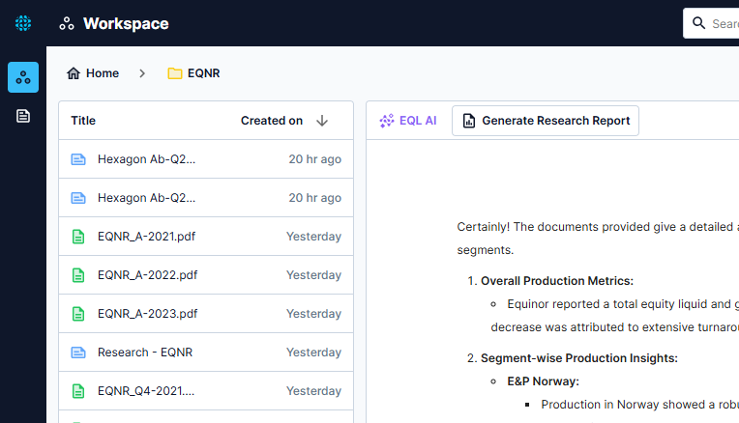Click the E&P Norway bullet text
This screenshot has height=423, width=739.
click(543, 381)
